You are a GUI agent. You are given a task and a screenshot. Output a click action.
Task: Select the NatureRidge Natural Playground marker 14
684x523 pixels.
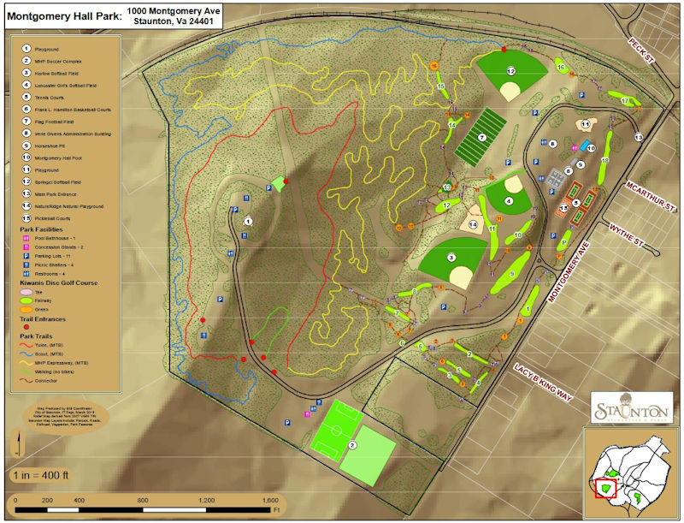[473, 224]
